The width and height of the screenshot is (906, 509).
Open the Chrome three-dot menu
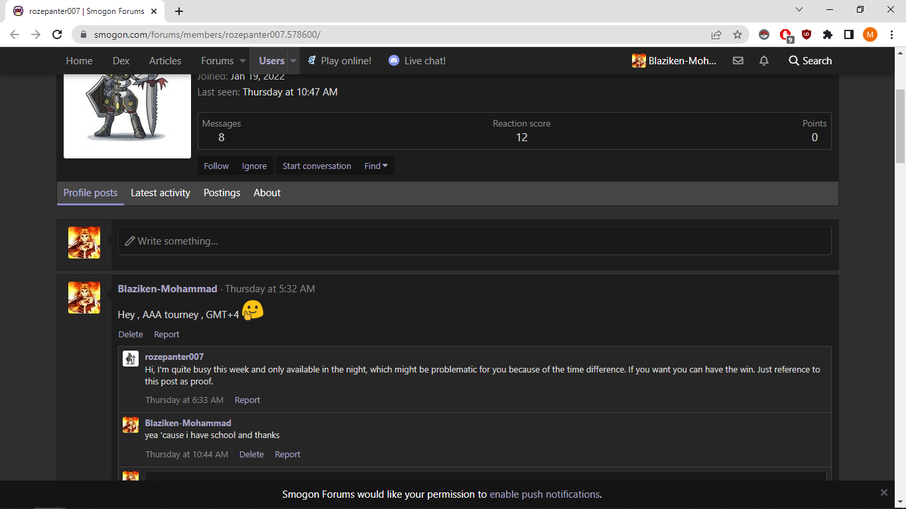891,34
